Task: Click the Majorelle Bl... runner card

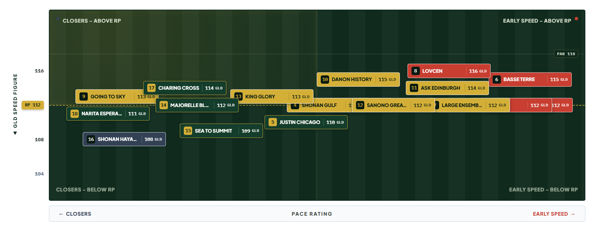Action: tap(197, 105)
